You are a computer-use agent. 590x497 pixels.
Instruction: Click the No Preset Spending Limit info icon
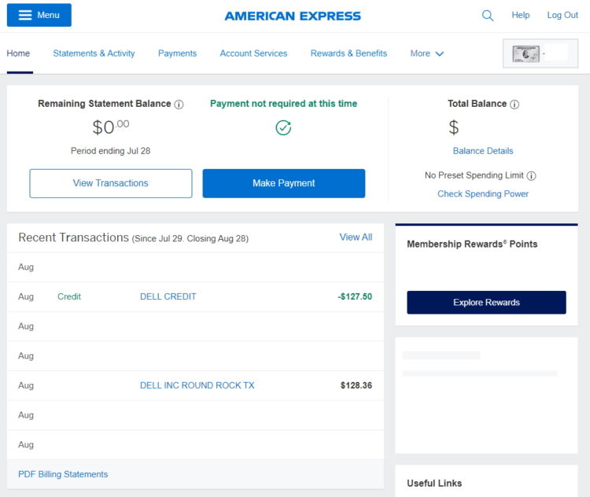pos(531,176)
